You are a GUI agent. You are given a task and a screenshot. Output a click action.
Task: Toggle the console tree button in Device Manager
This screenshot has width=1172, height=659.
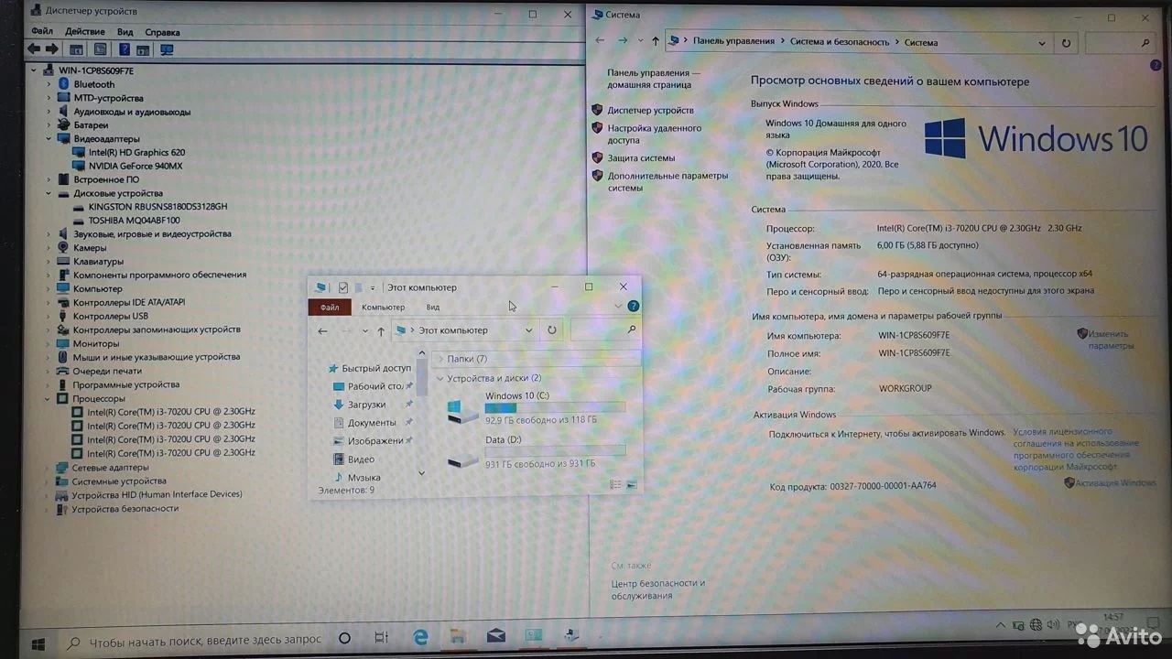[77, 49]
